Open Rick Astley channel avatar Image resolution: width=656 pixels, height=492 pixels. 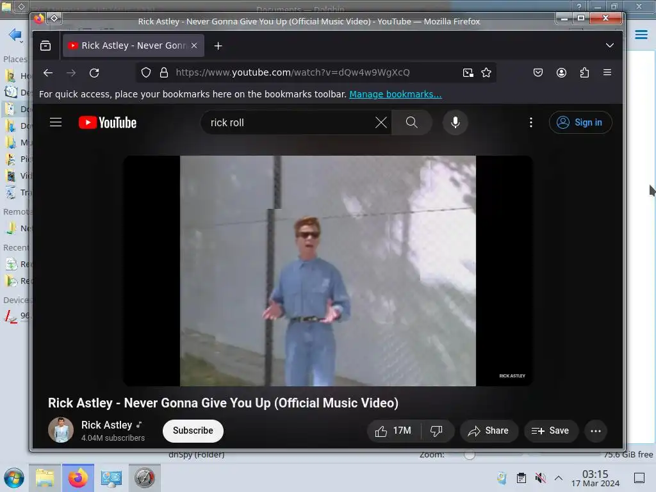coord(61,430)
